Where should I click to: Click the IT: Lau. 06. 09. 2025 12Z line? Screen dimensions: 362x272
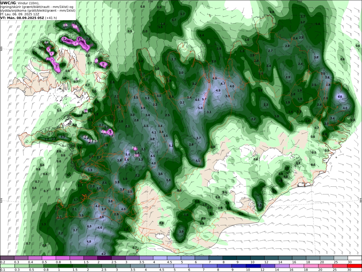point(20,14)
